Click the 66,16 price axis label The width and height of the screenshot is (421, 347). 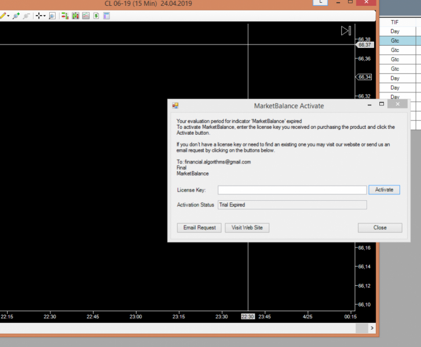(x=364, y=248)
